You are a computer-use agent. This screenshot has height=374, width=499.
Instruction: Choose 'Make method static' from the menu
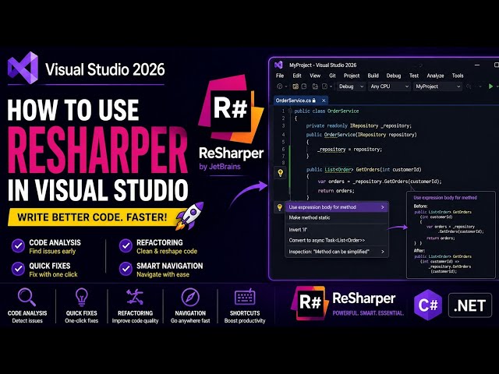pyautogui.click(x=337, y=218)
